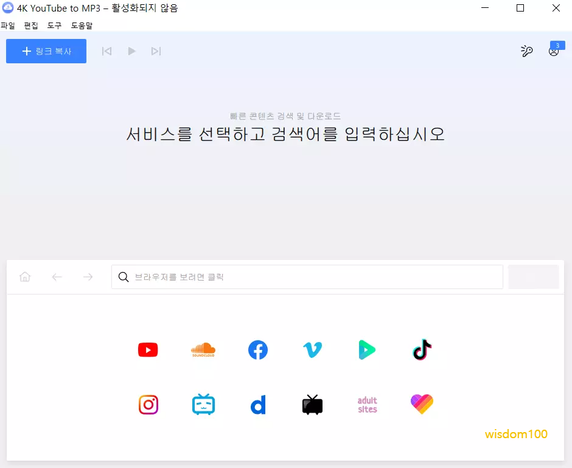
Task: Open the 도구 menu
Action: (x=54, y=26)
